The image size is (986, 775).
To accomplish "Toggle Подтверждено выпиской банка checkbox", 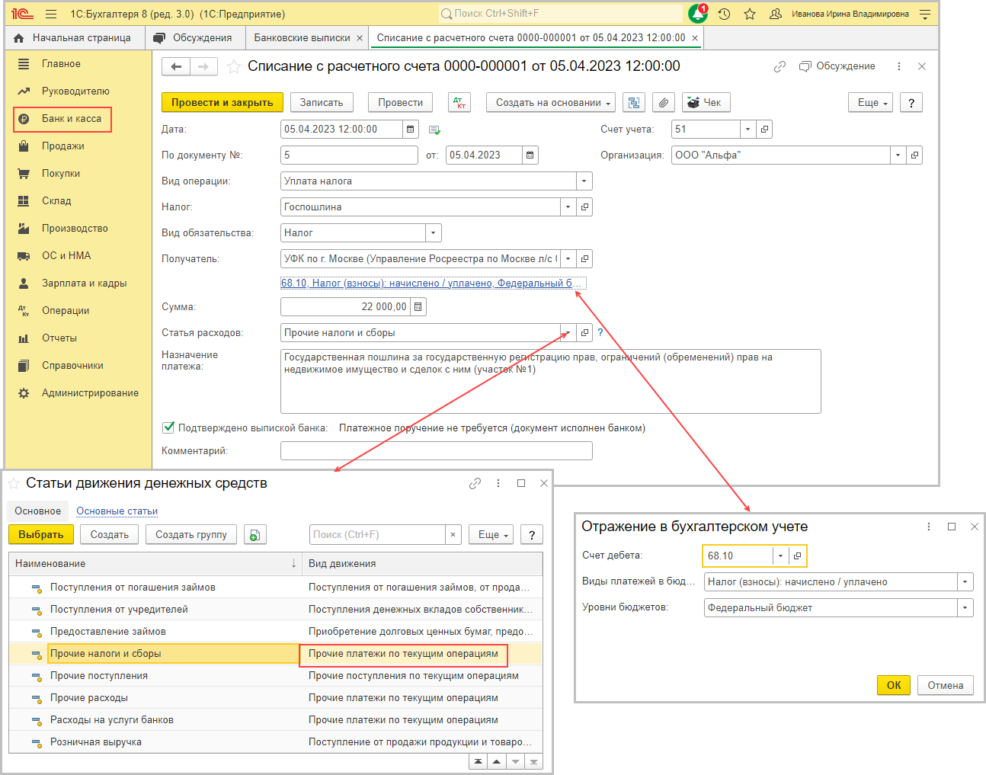I will click(168, 428).
